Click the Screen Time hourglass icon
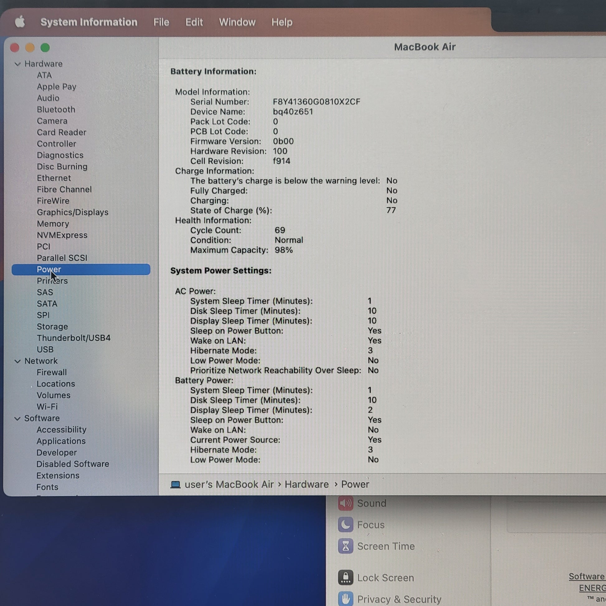The height and width of the screenshot is (606, 606). pos(345,546)
